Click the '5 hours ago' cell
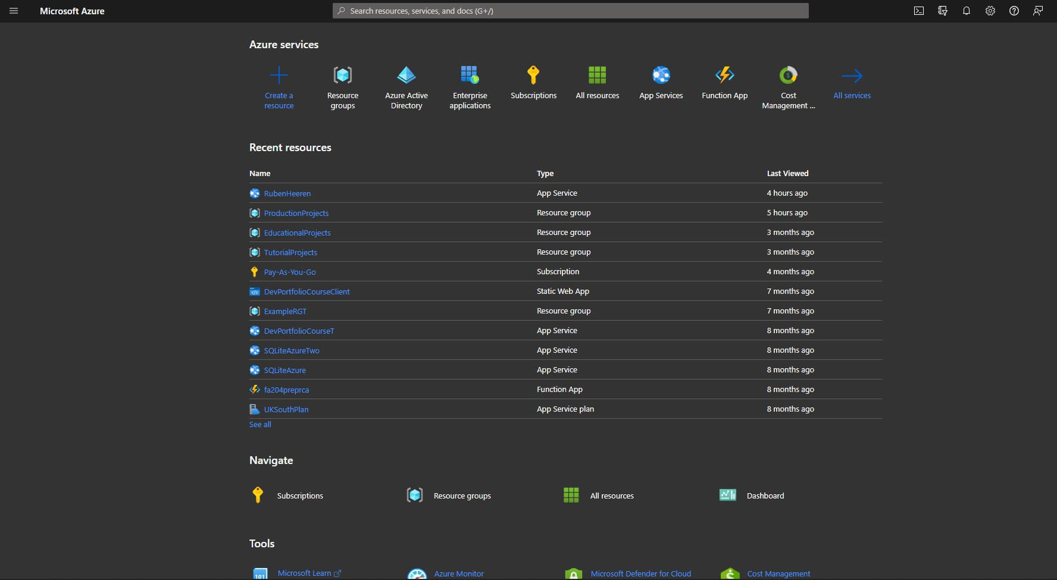The height and width of the screenshot is (580, 1057). (787, 212)
